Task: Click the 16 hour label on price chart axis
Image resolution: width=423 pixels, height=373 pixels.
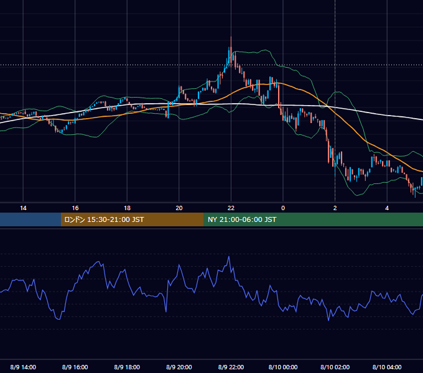Action: point(75,208)
